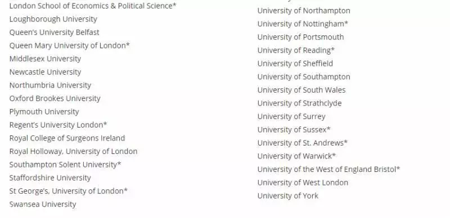The width and height of the screenshot is (450, 218).
Task: Open University of West London
Action: (303, 183)
